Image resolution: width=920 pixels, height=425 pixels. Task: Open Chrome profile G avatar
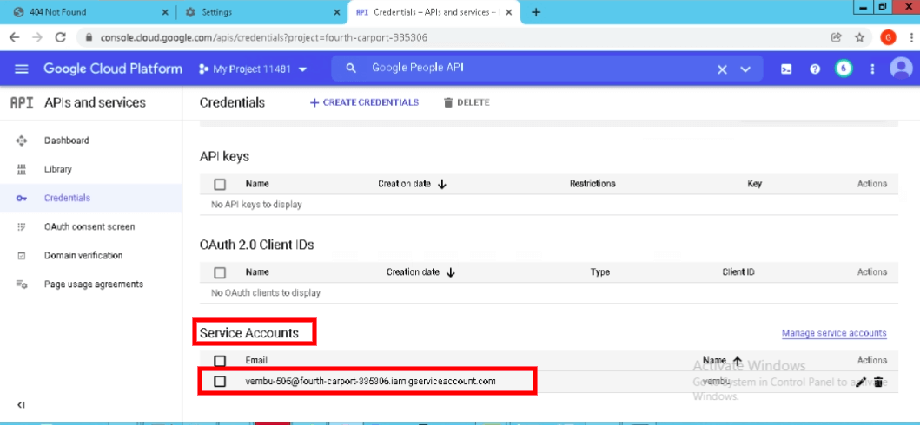[x=888, y=37]
